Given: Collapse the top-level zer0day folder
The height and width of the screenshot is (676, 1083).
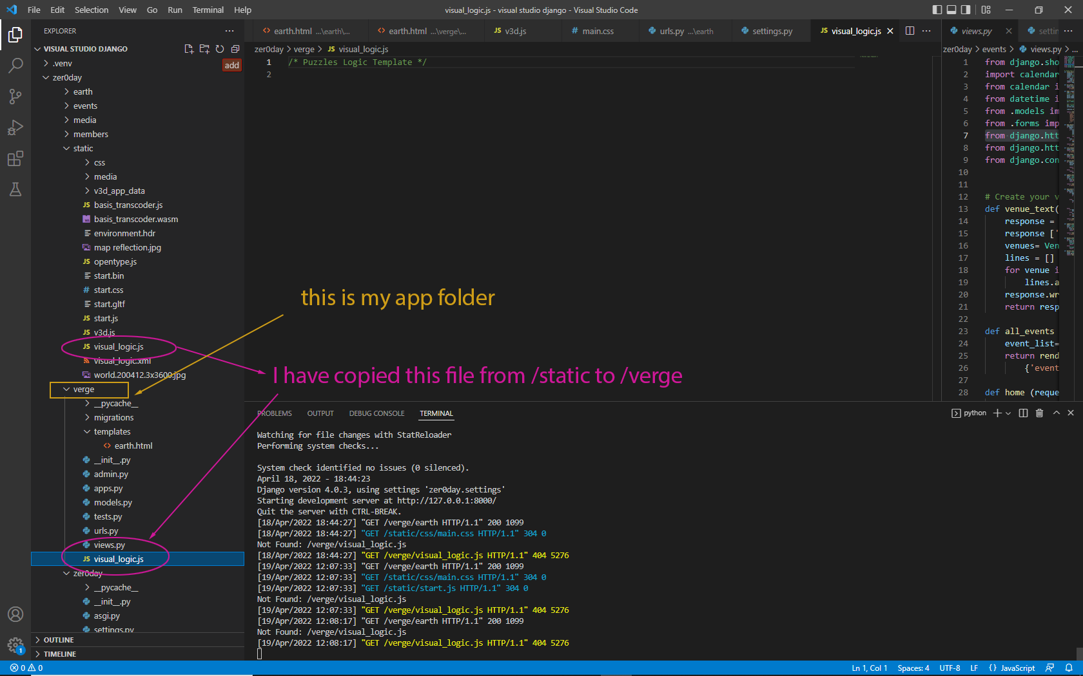Looking at the screenshot, I should 67,77.
